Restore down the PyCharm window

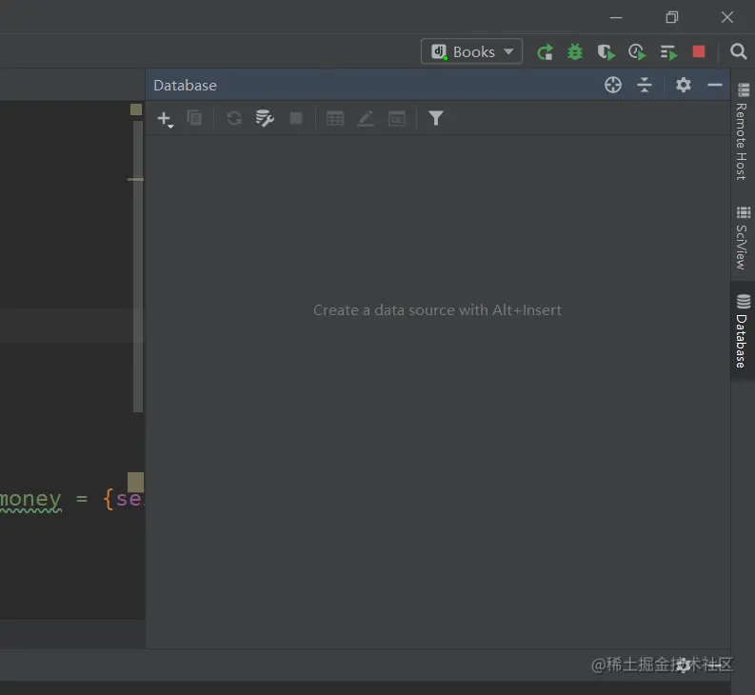click(672, 17)
